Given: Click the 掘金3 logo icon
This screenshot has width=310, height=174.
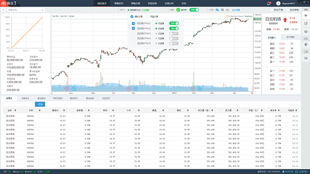Looking at the screenshot, I should [4, 3].
